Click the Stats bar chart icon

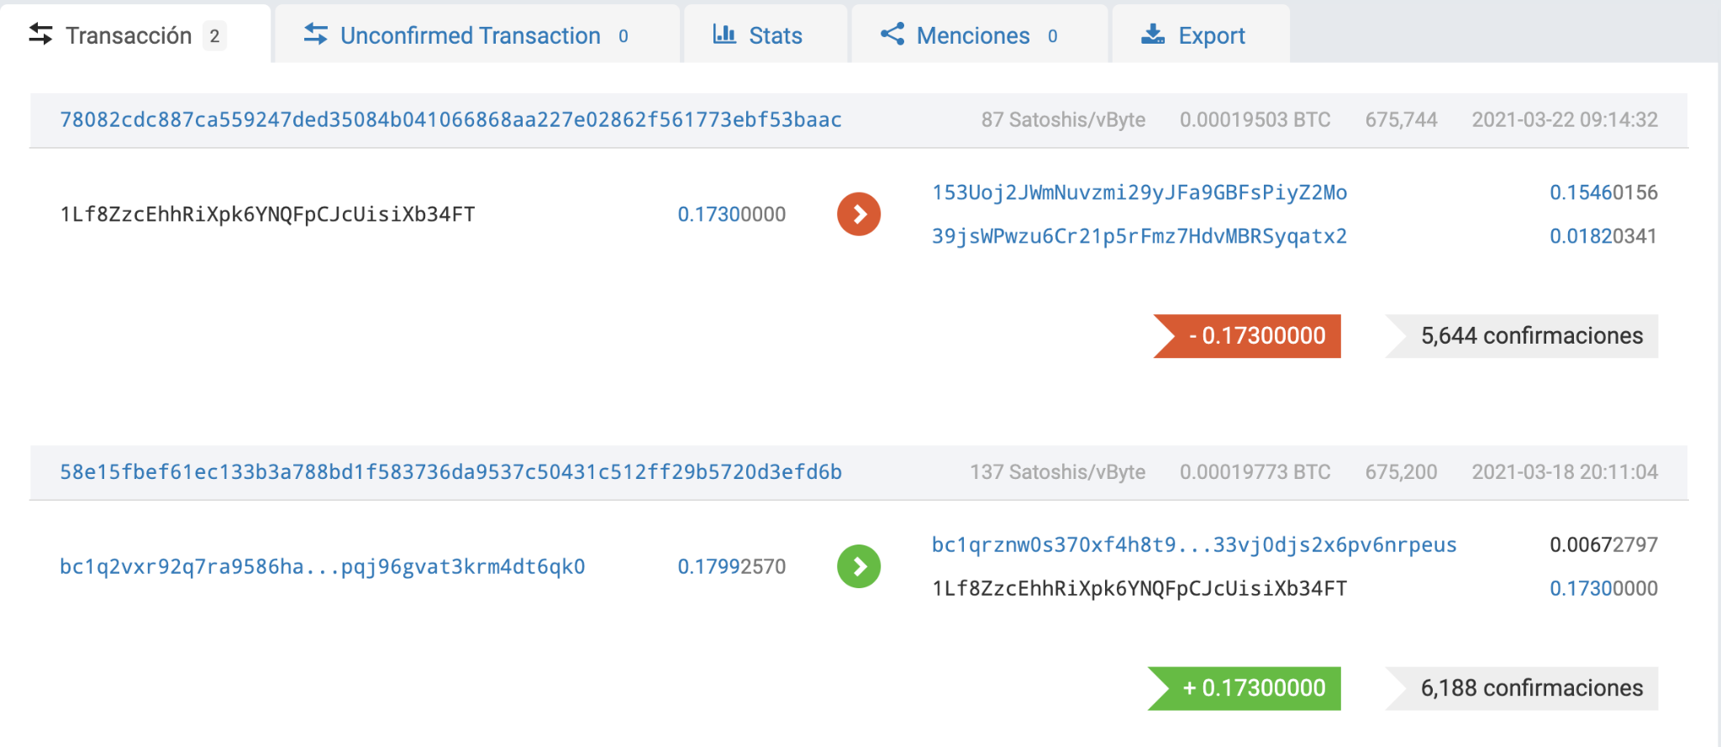pyautogui.click(x=724, y=34)
